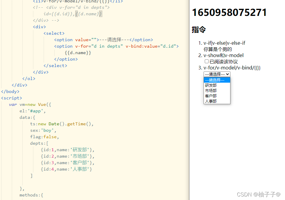
Task: Toggle the 已阅读该协议 checkbox
Action: [207, 61]
